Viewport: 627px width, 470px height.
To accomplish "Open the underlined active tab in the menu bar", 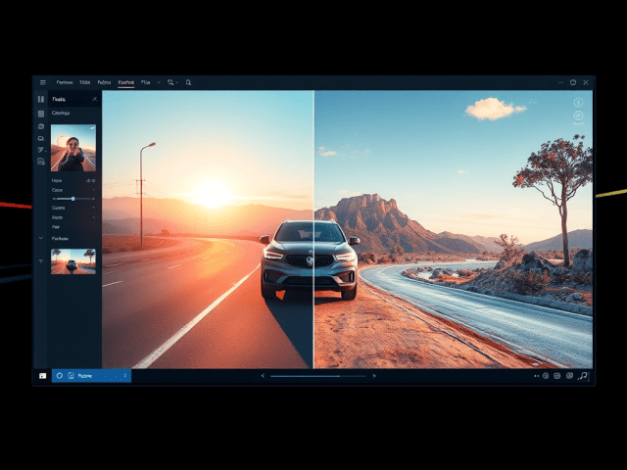I will tap(125, 83).
